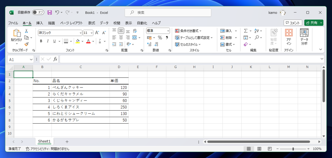Toggle the AutoSave switch
The width and height of the screenshot is (332, 158).
click(38, 12)
